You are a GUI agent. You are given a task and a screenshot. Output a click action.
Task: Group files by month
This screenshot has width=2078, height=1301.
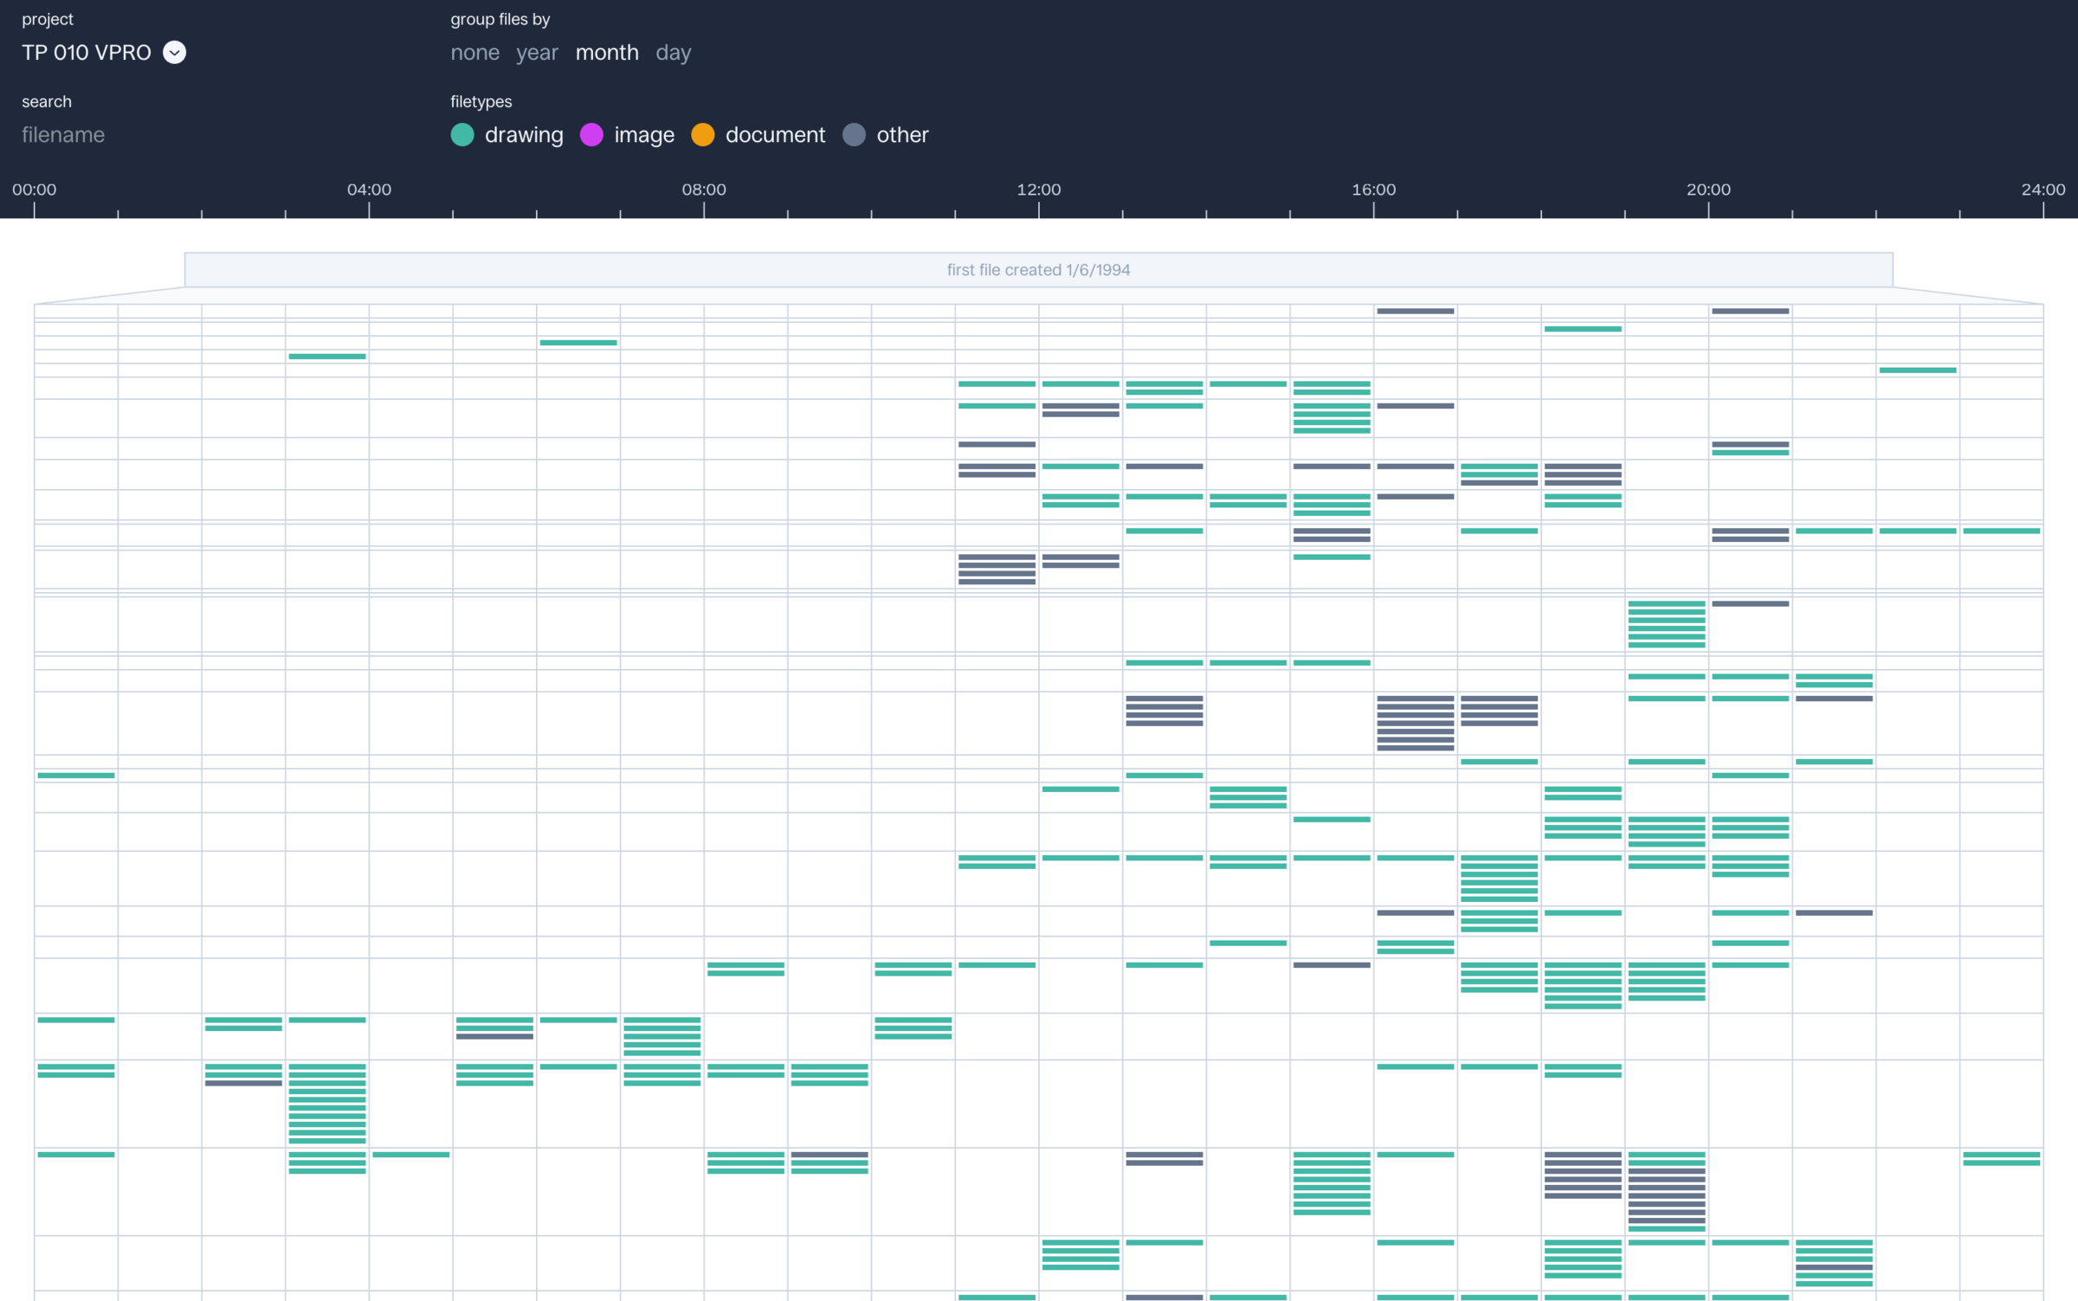click(607, 53)
